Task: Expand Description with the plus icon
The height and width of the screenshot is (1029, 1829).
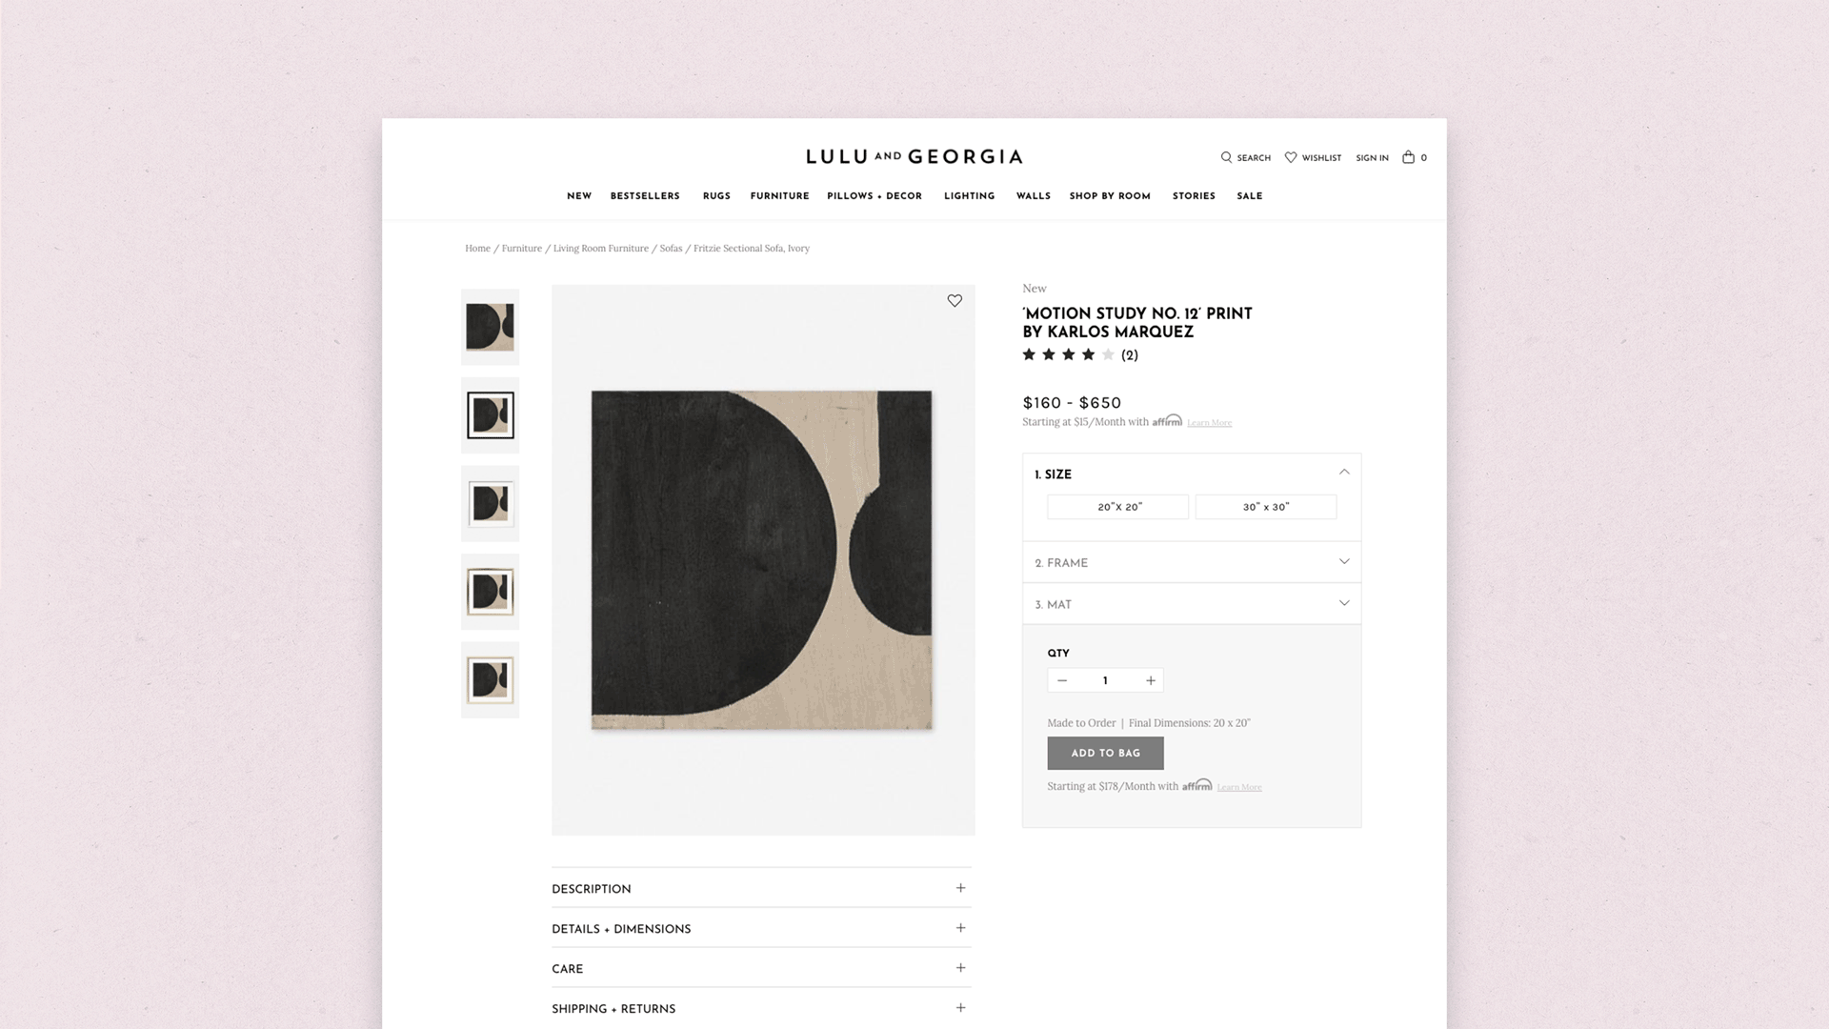Action: [x=960, y=888]
